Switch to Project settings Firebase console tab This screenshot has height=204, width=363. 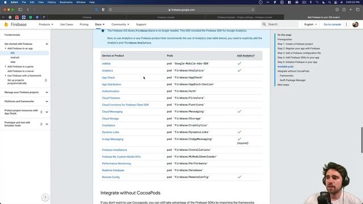click(244, 17)
